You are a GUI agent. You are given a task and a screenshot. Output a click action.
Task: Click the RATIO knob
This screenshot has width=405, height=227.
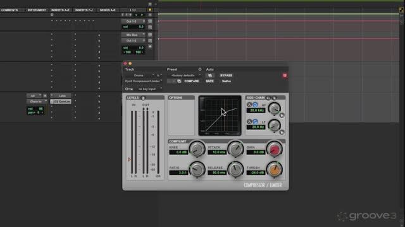(x=197, y=169)
